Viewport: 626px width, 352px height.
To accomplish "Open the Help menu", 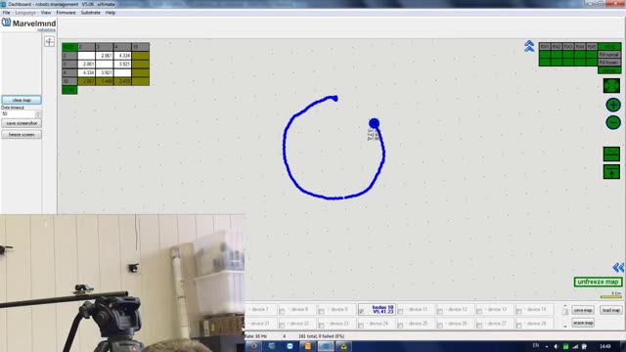I will click(111, 13).
